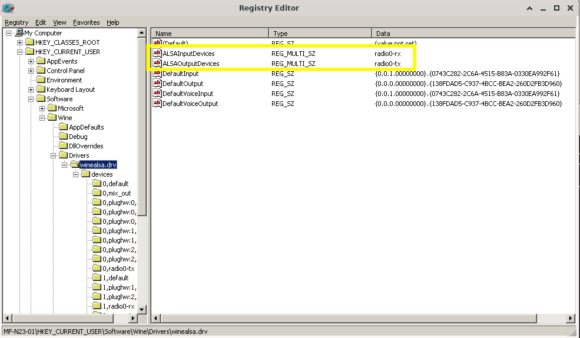Click the Debug folder icon
Screen dimensions: 580x338
(x=64, y=137)
